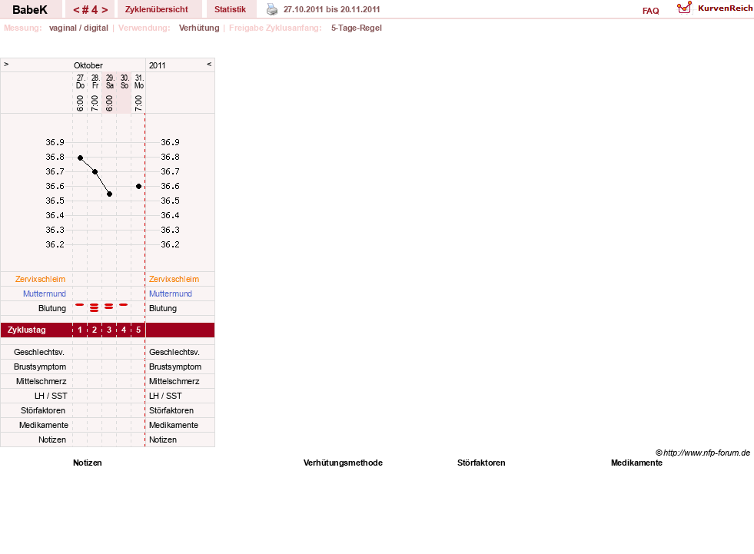Click the '>' expander at chart top-left

(x=6, y=64)
